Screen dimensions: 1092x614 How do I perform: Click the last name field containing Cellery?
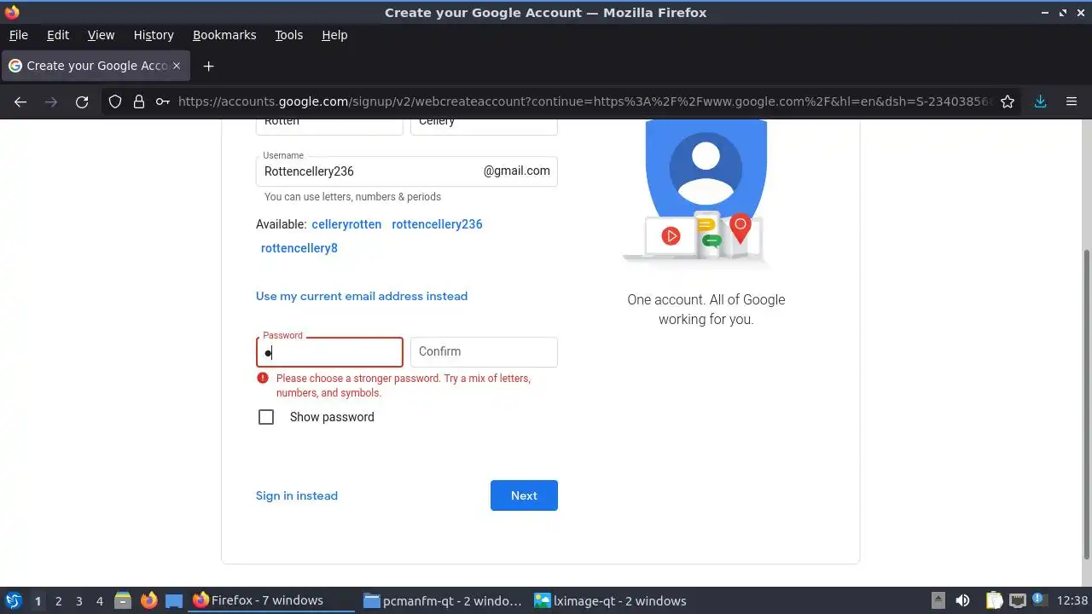[x=484, y=126]
